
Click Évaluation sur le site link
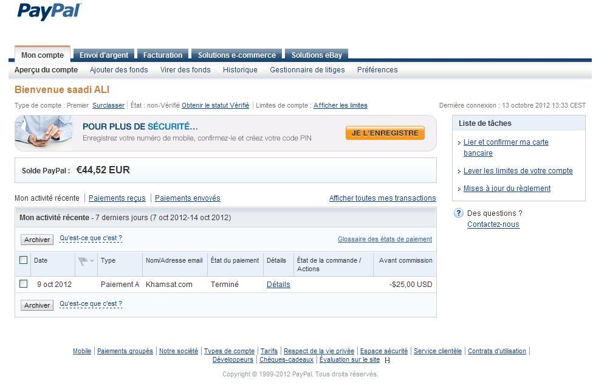tap(349, 359)
